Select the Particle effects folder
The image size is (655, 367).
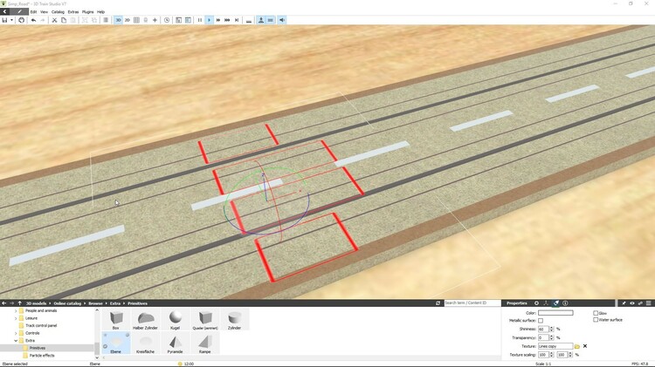tap(42, 356)
